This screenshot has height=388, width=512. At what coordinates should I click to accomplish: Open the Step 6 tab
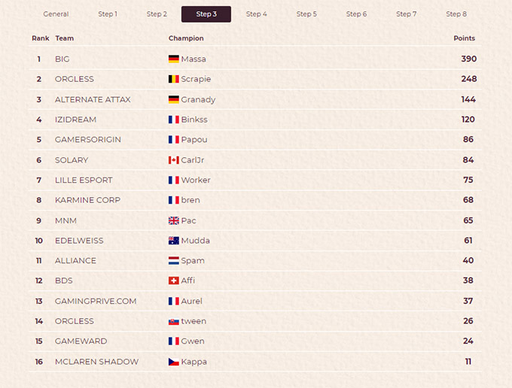pos(356,14)
